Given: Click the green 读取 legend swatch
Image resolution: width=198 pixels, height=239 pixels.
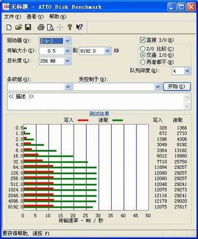Looking at the screenshot, I should click(x=118, y=120).
